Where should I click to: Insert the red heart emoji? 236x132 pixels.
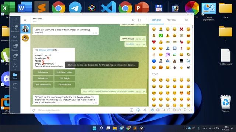(x=154, y=42)
